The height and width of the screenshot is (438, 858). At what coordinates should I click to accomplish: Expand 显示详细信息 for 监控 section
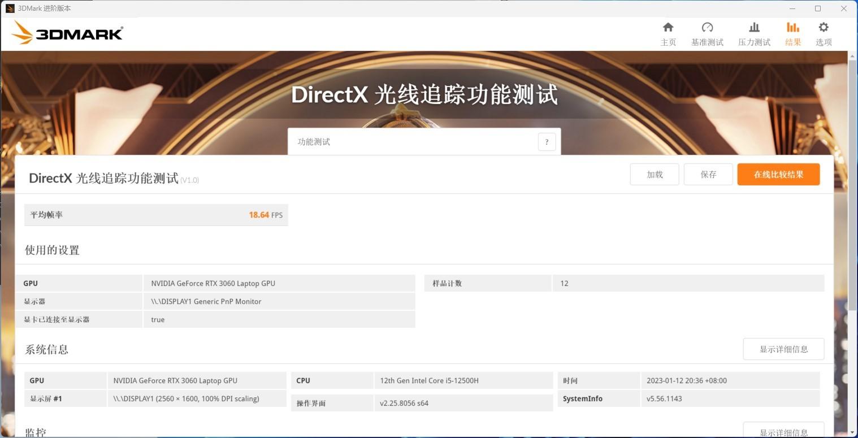tap(783, 431)
